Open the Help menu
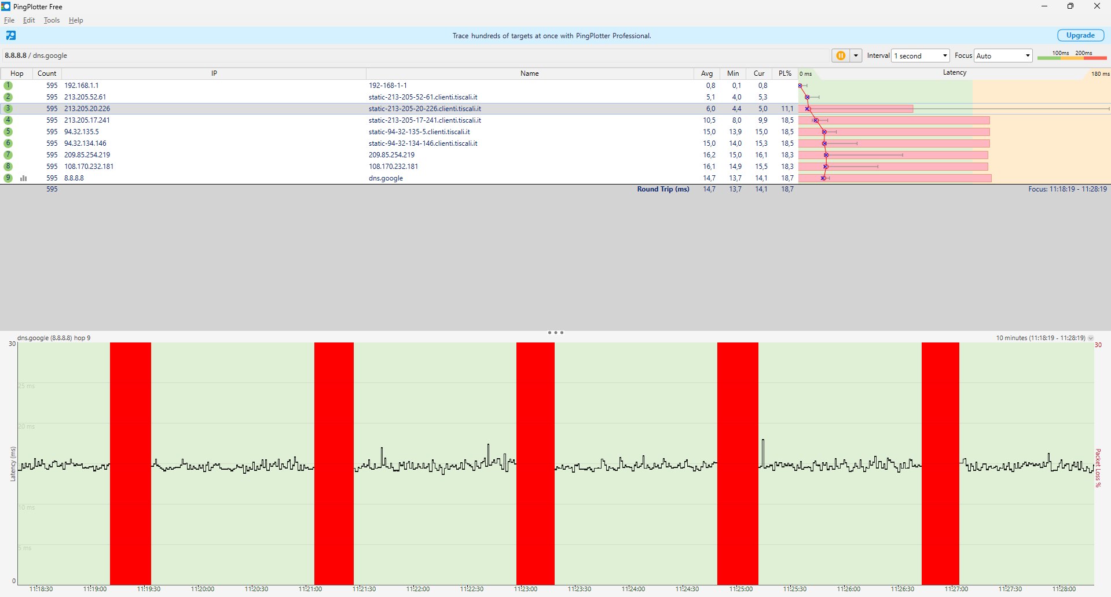Screen dimensions: 1111x597 point(76,20)
